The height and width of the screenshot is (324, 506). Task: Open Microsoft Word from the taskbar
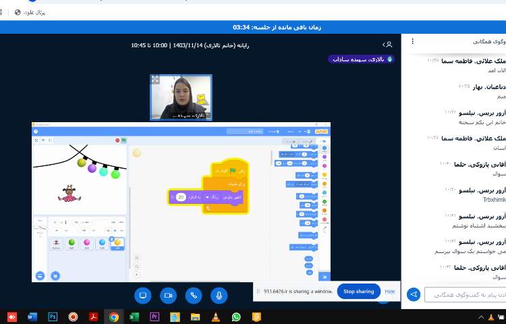[32, 317]
